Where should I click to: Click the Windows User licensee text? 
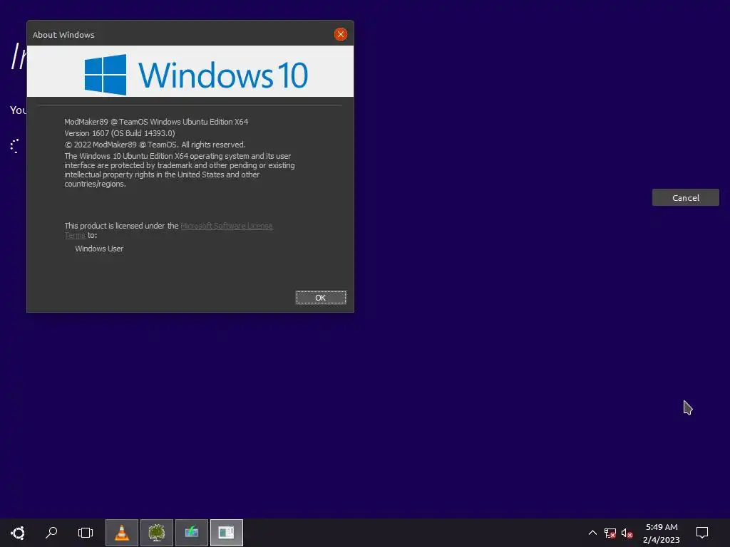pyautogui.click(x=99, y=249)
